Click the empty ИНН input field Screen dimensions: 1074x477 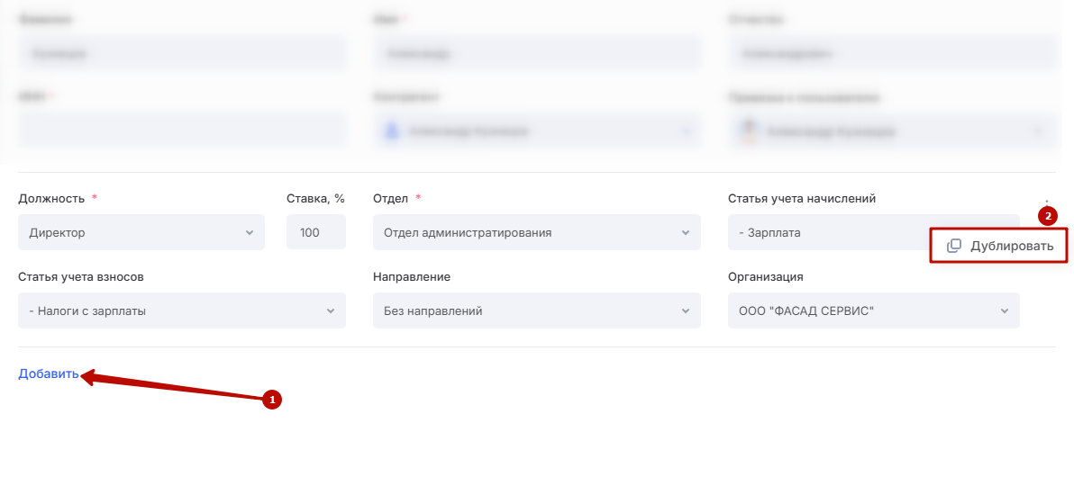pos(181,130)
